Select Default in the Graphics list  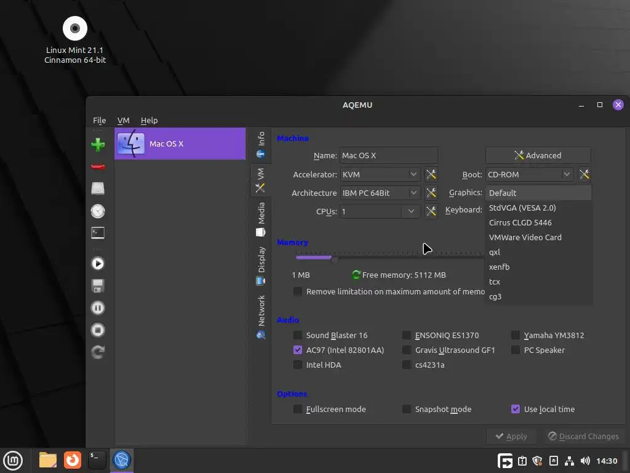click(538, 193)
